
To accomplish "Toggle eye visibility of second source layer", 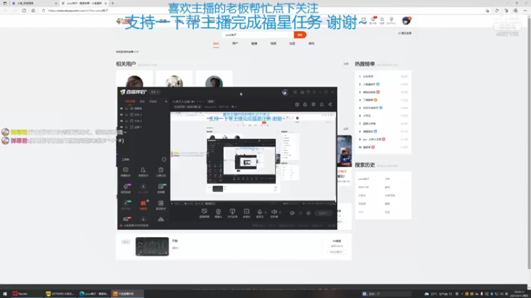I will tap(121, 115).
